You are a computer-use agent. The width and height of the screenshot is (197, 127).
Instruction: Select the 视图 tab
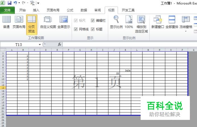111,10
